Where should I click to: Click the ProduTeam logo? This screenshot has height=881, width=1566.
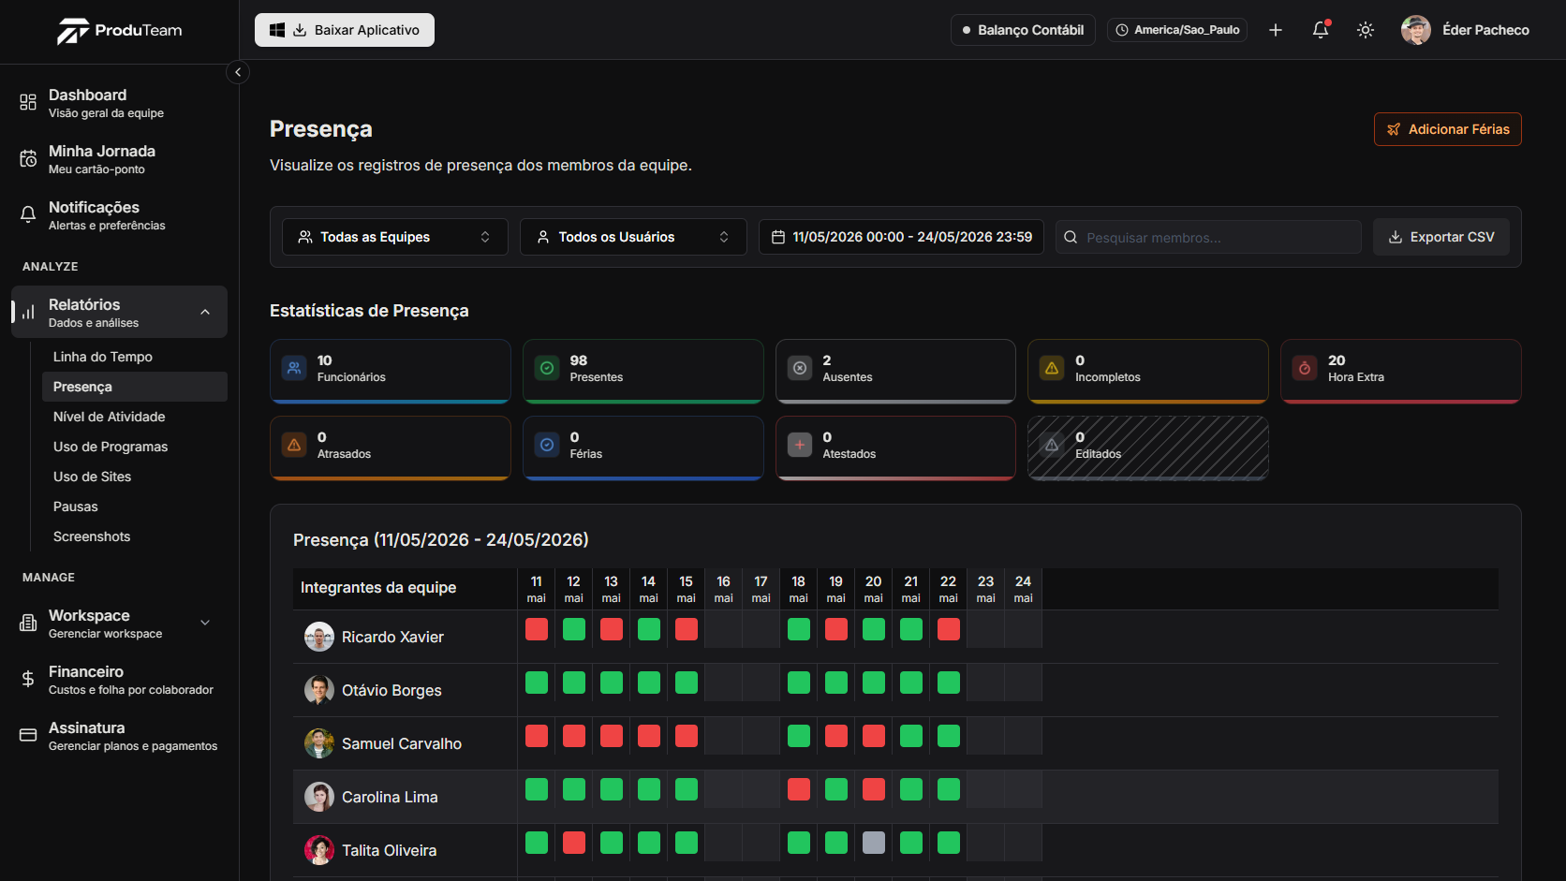(x=119, y=31)
